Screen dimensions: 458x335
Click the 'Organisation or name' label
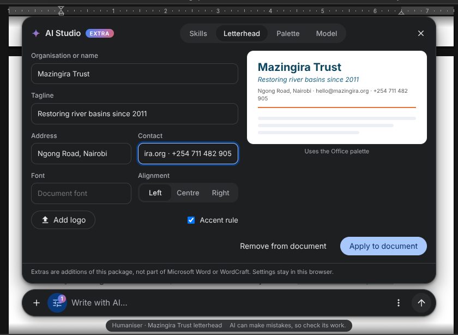64,56
